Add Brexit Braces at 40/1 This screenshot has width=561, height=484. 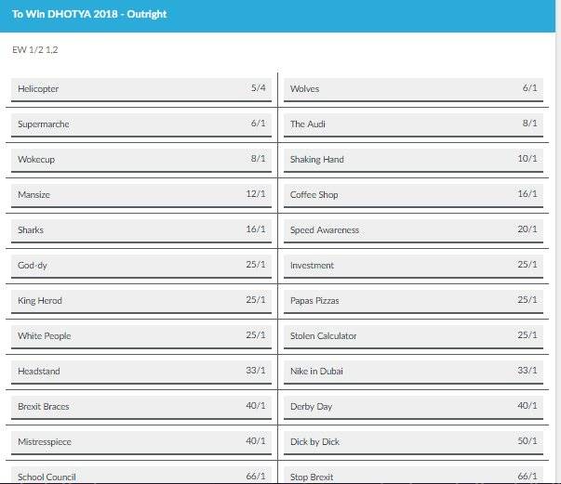(141, 408)
